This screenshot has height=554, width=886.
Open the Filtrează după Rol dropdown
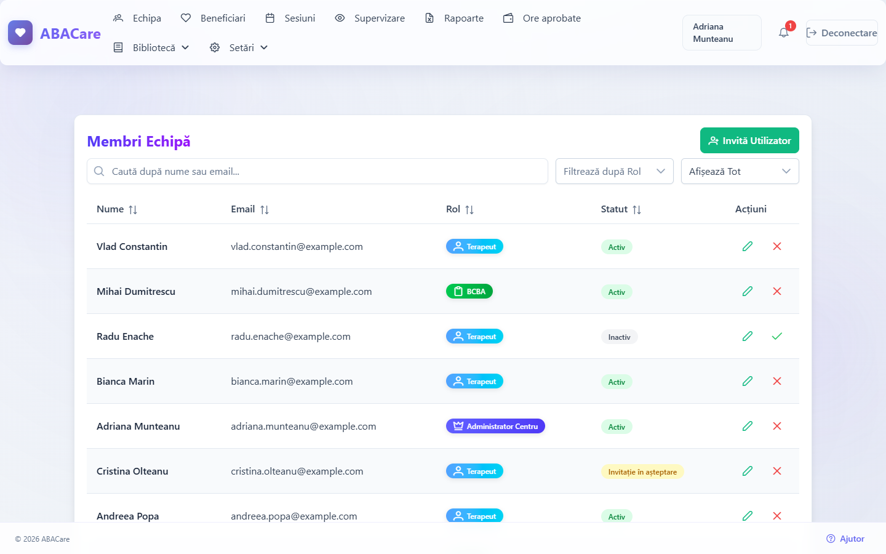(x=615, y=171)
